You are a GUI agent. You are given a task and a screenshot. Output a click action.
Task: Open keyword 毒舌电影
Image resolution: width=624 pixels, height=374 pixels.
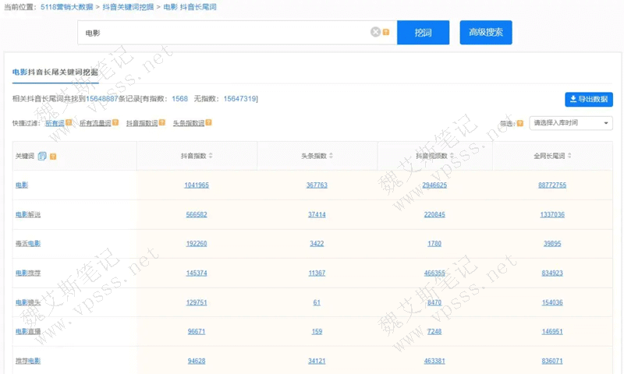[28, 243]
